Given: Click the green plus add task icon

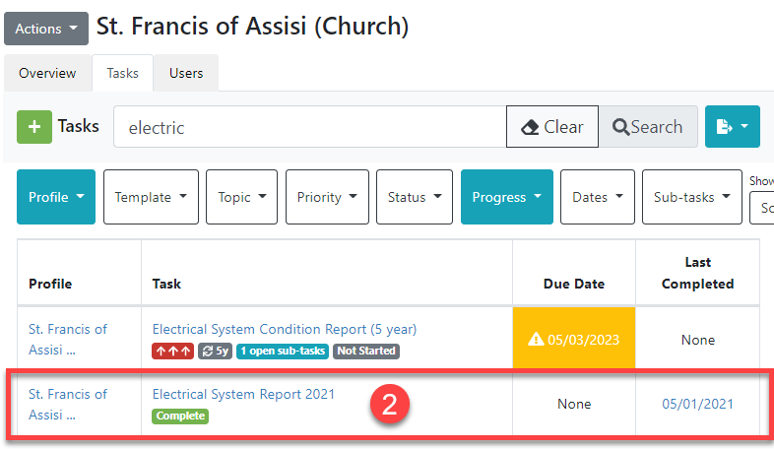Looking at the screenshot, I should [x=34, y=127].
